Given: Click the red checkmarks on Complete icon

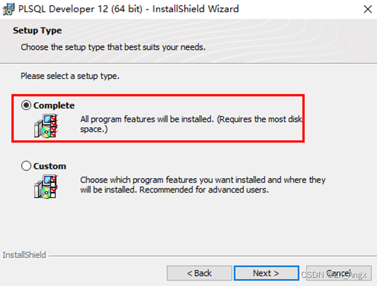Looking at the screenshot, I should 54,126.
